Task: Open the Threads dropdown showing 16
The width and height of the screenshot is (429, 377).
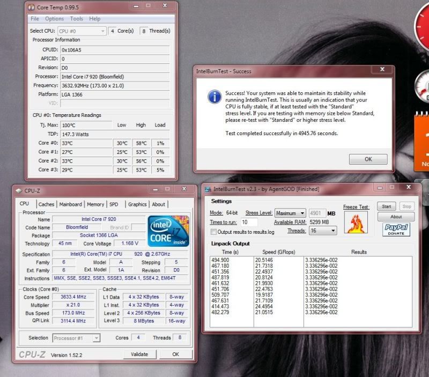Action: click(323, 231)
